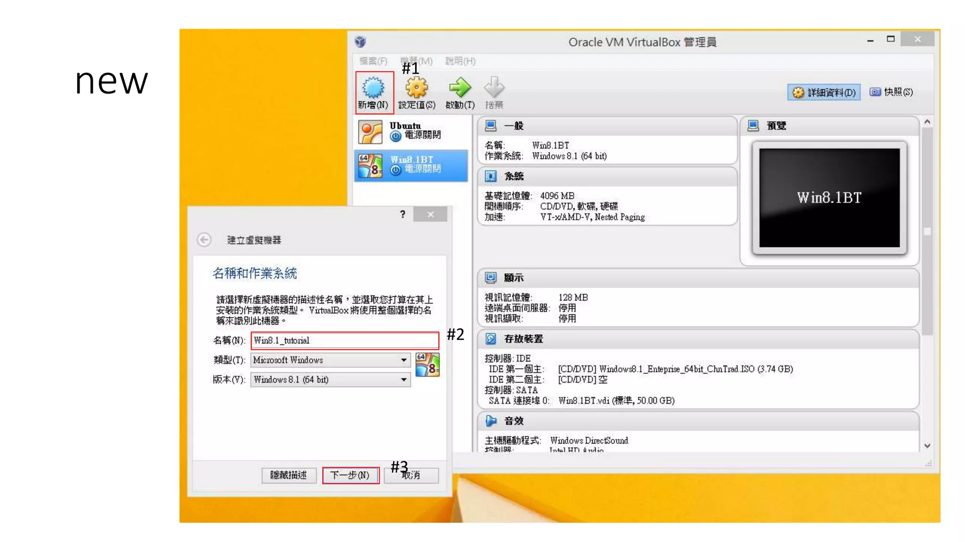
Task: Click the Storage (存放裝置) section header icon
Action: tap(491, 339)
